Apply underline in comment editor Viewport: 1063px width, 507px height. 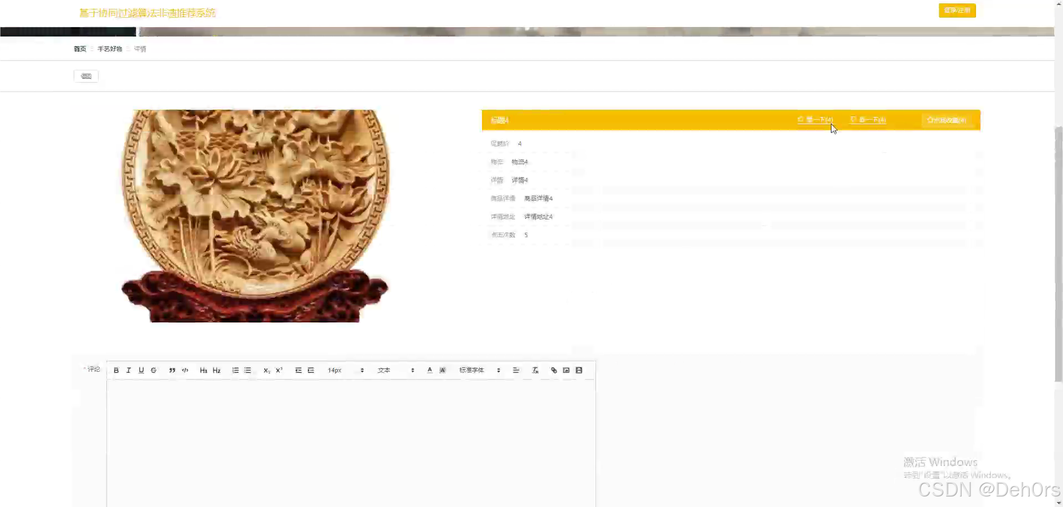[141, 370]
